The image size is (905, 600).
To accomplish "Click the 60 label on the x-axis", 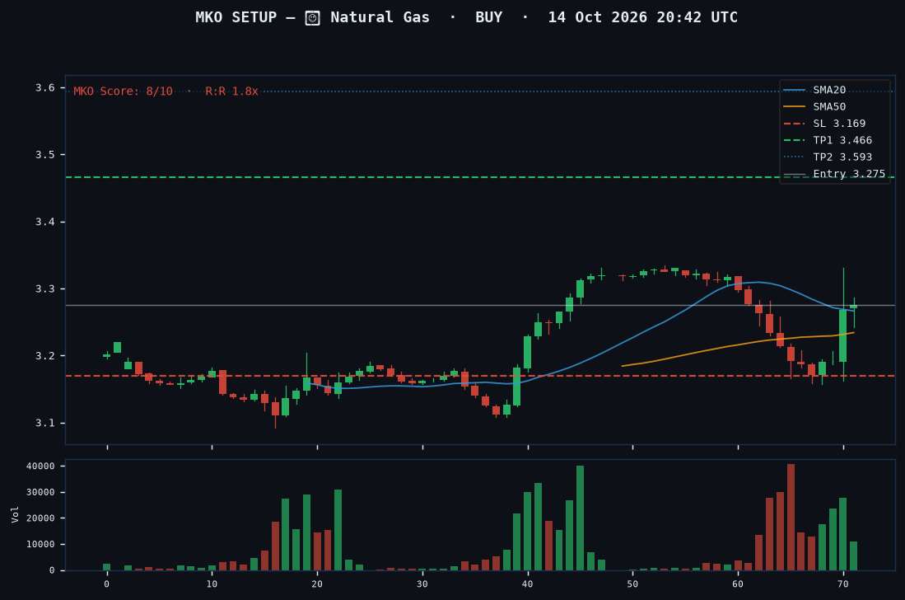I will (x=738, y=584).
